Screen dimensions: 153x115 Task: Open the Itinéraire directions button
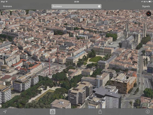click(x=7, y=6)
